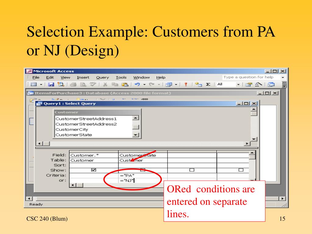Image resolution: width=312 pixels, height=234 pixels.
Task: Click the Build wand icon
Action: [x=258, y=85]
